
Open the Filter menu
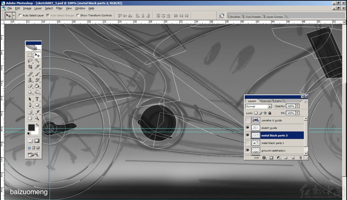click(59, 8)
